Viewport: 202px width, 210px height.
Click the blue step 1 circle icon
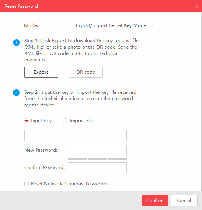click(16, 43)
